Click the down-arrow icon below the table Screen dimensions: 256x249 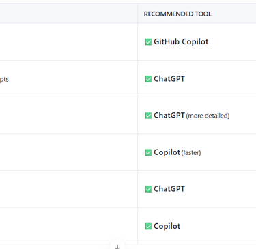117,247
